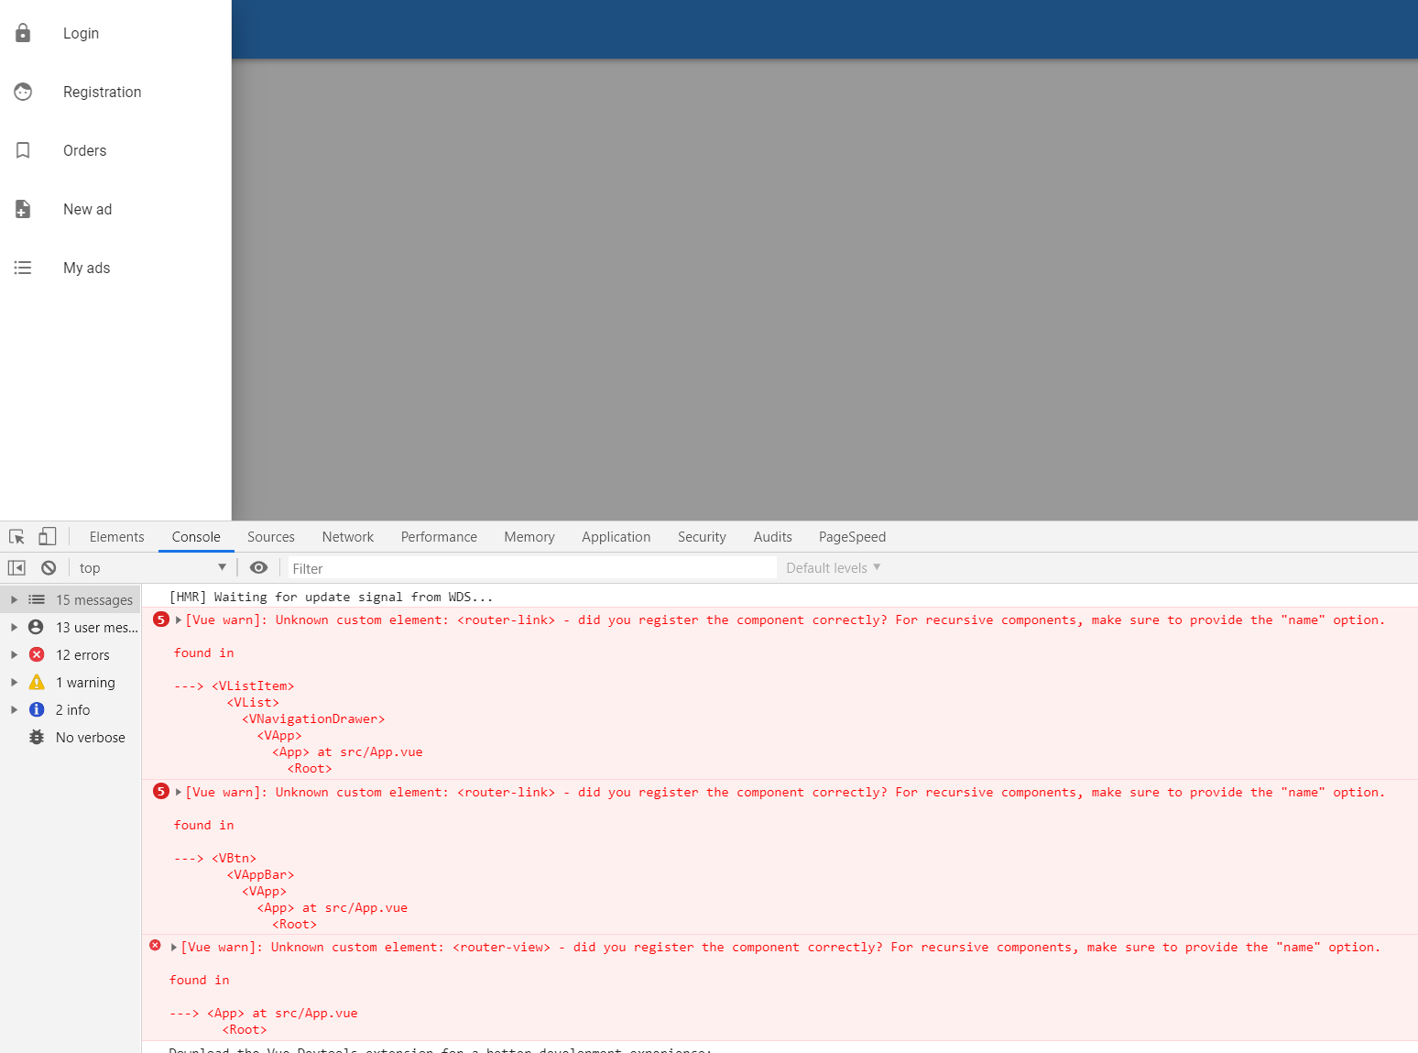This screenshot has height=1053, width=1418.
Task: Switch to the Network tab
Action: [348, 537]
